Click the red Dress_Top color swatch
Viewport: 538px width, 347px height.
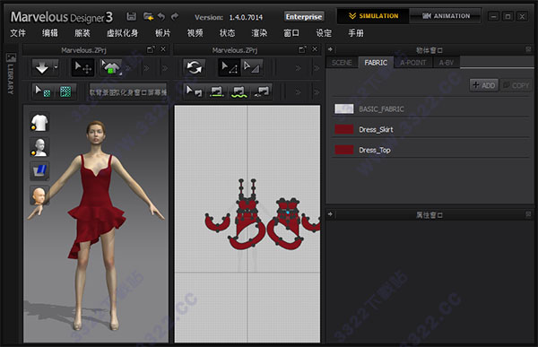pos(344,150)
